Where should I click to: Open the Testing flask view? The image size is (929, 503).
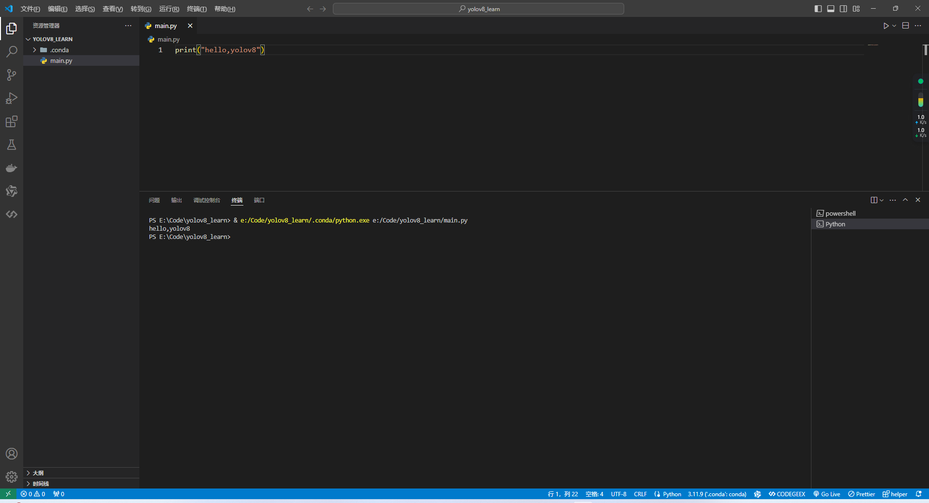12,145
